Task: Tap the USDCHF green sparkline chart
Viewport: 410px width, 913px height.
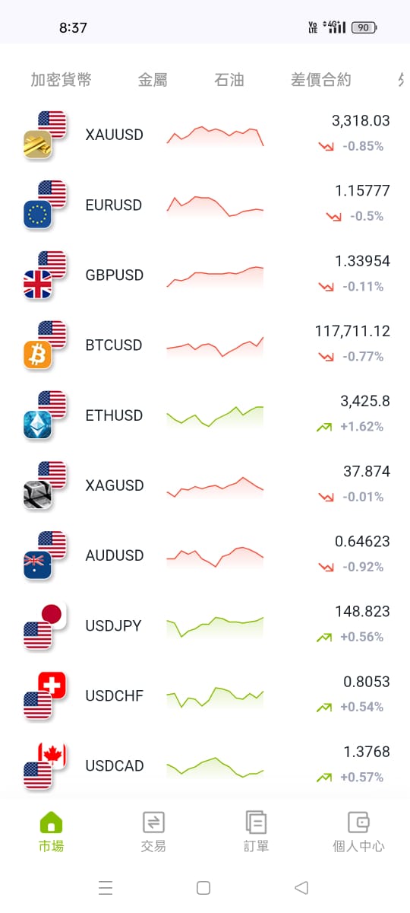Action: (215, 697)
